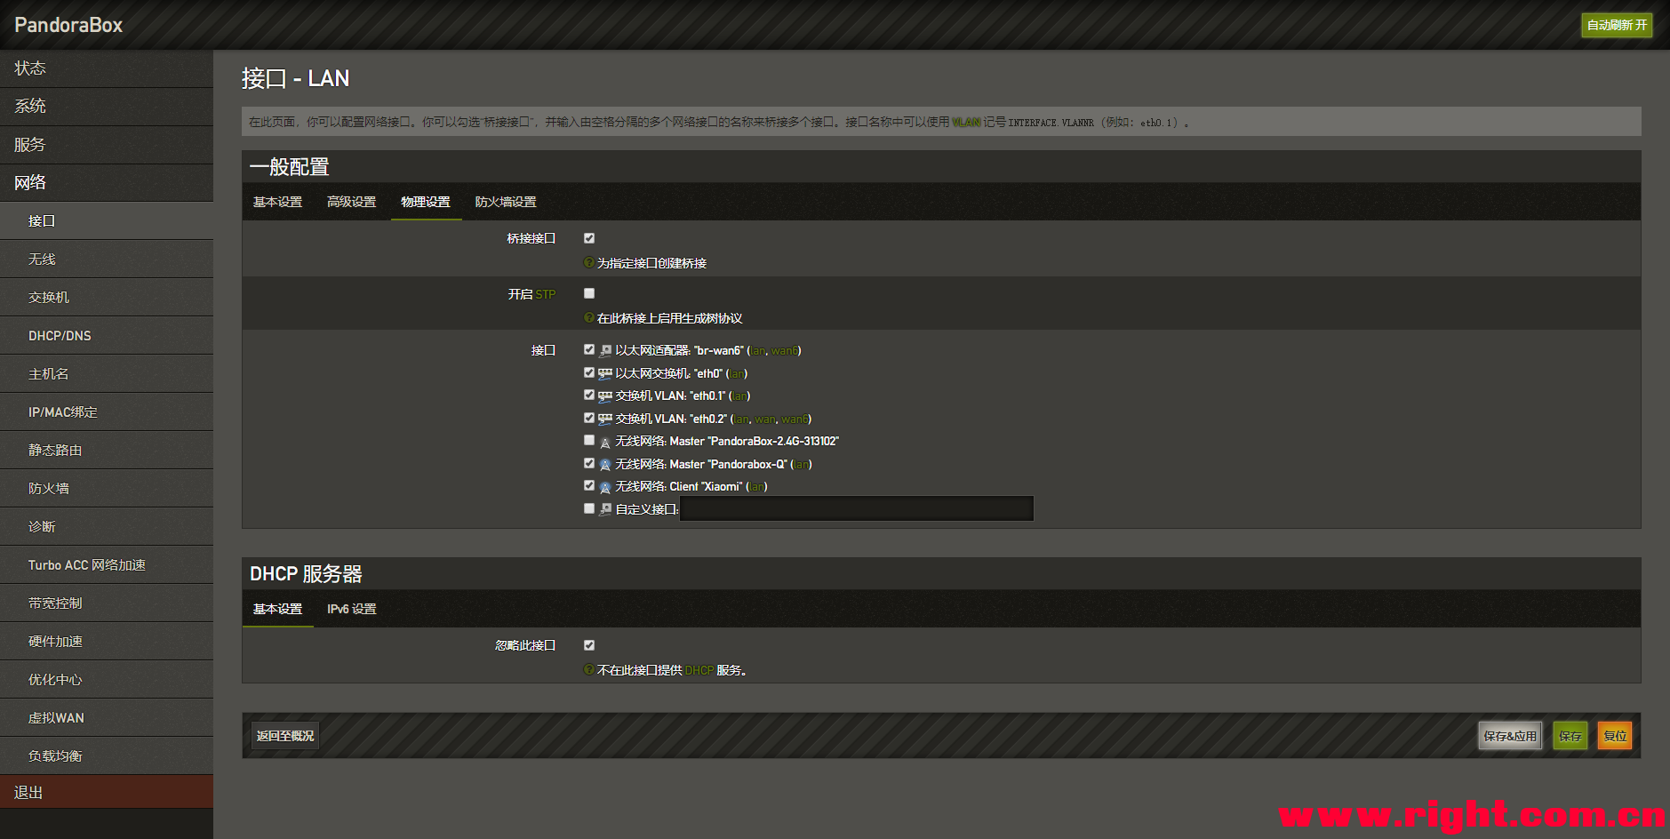The height and width of the screenshot is (839, 1670).
Task: Check the PandoraBox-2.4G-313102 wireless checkbox
Action: [x=589, y=440]
